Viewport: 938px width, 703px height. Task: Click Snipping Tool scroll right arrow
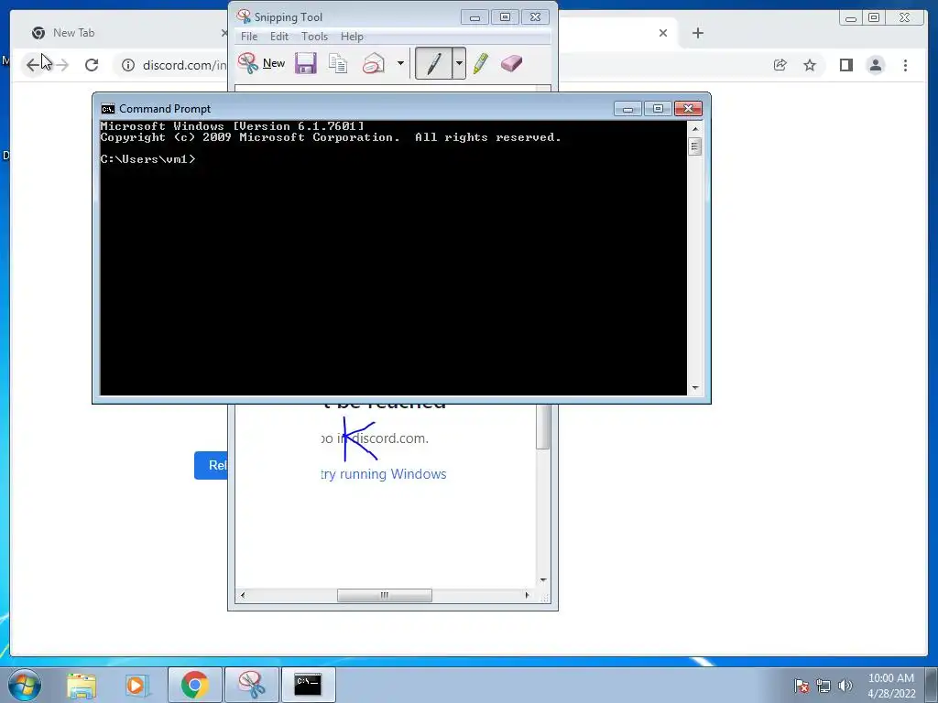pyautogui.click(x=527, y=595)
